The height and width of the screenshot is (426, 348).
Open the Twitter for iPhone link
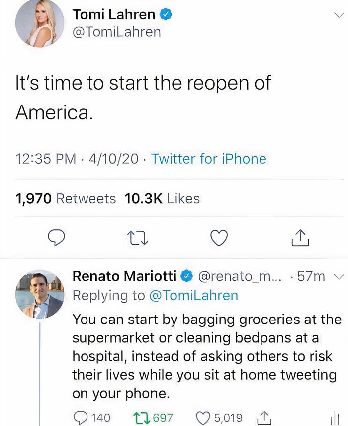coord(209,159)
